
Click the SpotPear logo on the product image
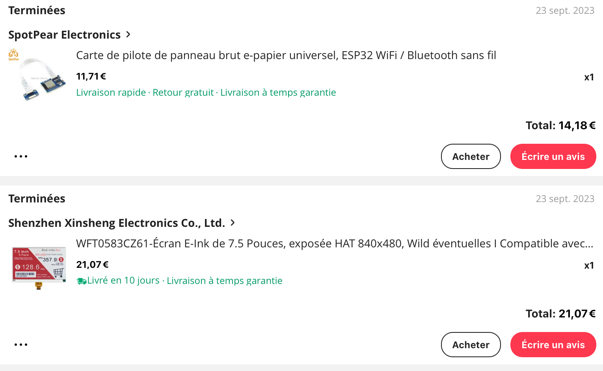click(x=13, y=54)
